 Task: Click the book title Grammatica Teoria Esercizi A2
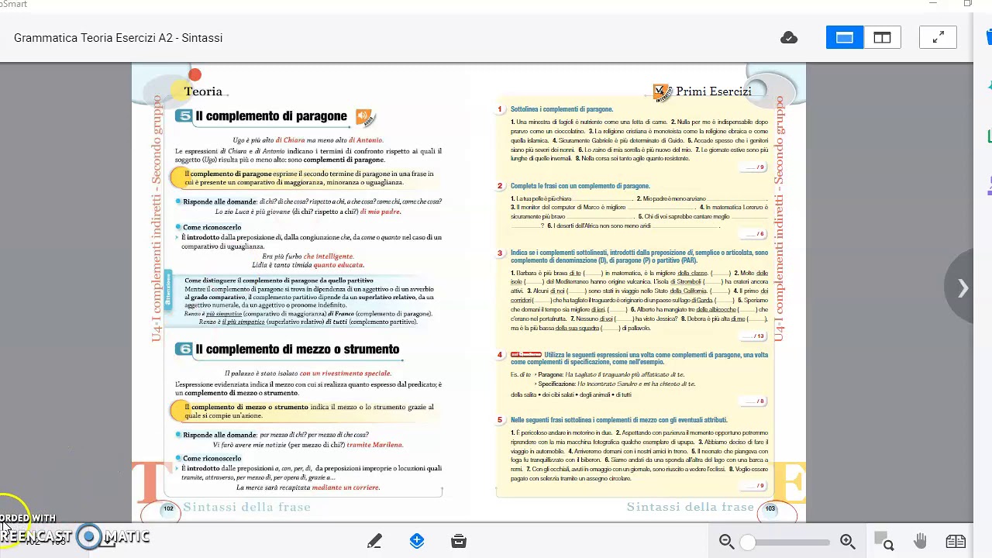(x=118, y=38)
